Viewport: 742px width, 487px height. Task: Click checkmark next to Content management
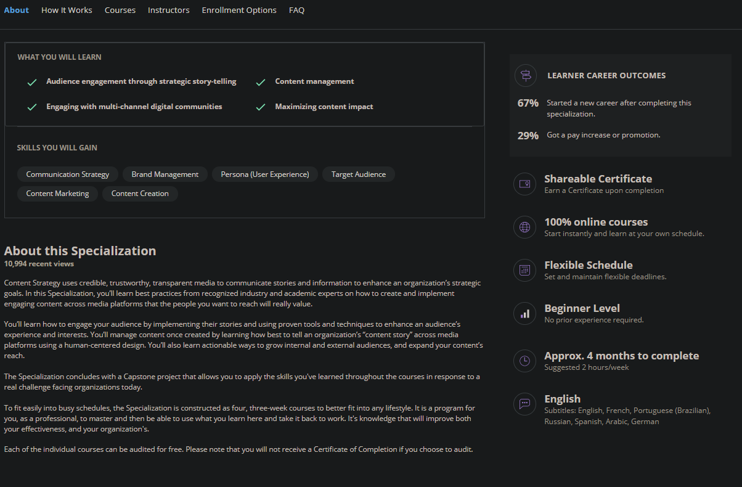[x=261, y=82]
